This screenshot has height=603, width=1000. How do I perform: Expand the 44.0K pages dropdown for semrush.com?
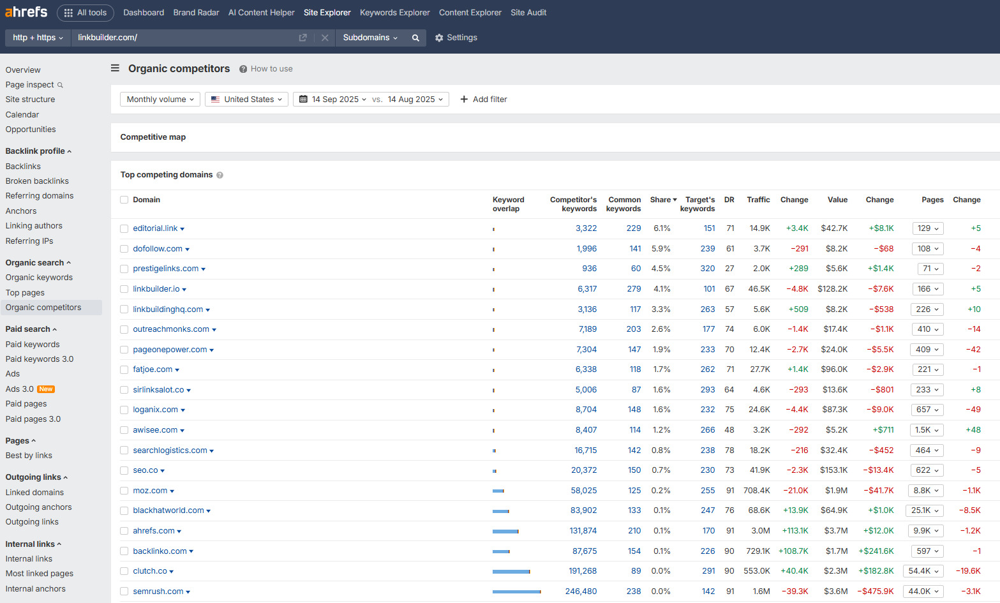pyautogui.click(x=923, y=592)
